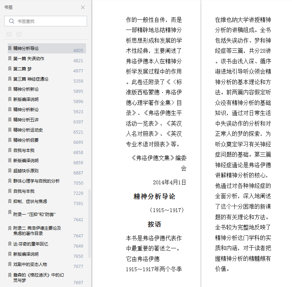Click the text (1915~1917)
The height and width of the screenshot is (287, 292).
click(x=167, y=210)
